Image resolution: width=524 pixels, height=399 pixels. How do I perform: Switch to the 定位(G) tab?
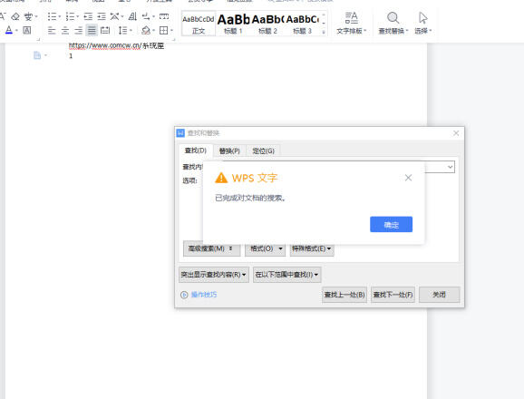point(263,151)
